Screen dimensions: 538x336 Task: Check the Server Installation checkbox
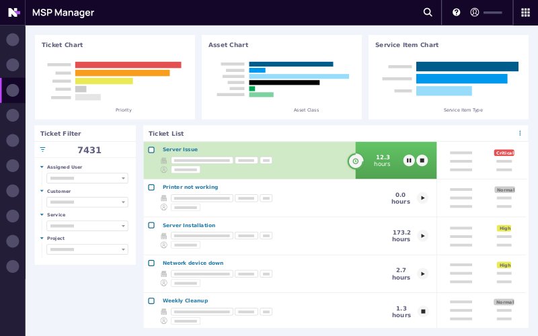[x=151, y=225]
